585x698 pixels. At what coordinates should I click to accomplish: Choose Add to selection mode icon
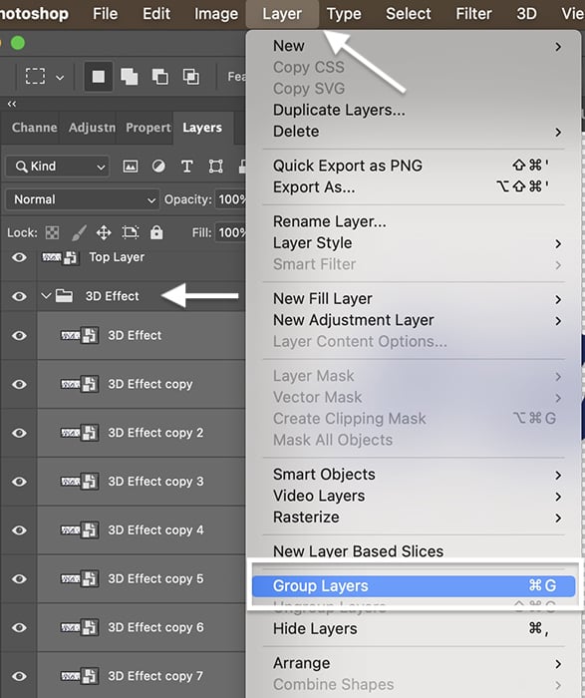pyautogui.click(x=129, y=77)
